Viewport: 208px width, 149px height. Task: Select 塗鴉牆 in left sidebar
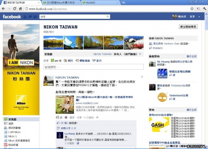pos(21,119)
